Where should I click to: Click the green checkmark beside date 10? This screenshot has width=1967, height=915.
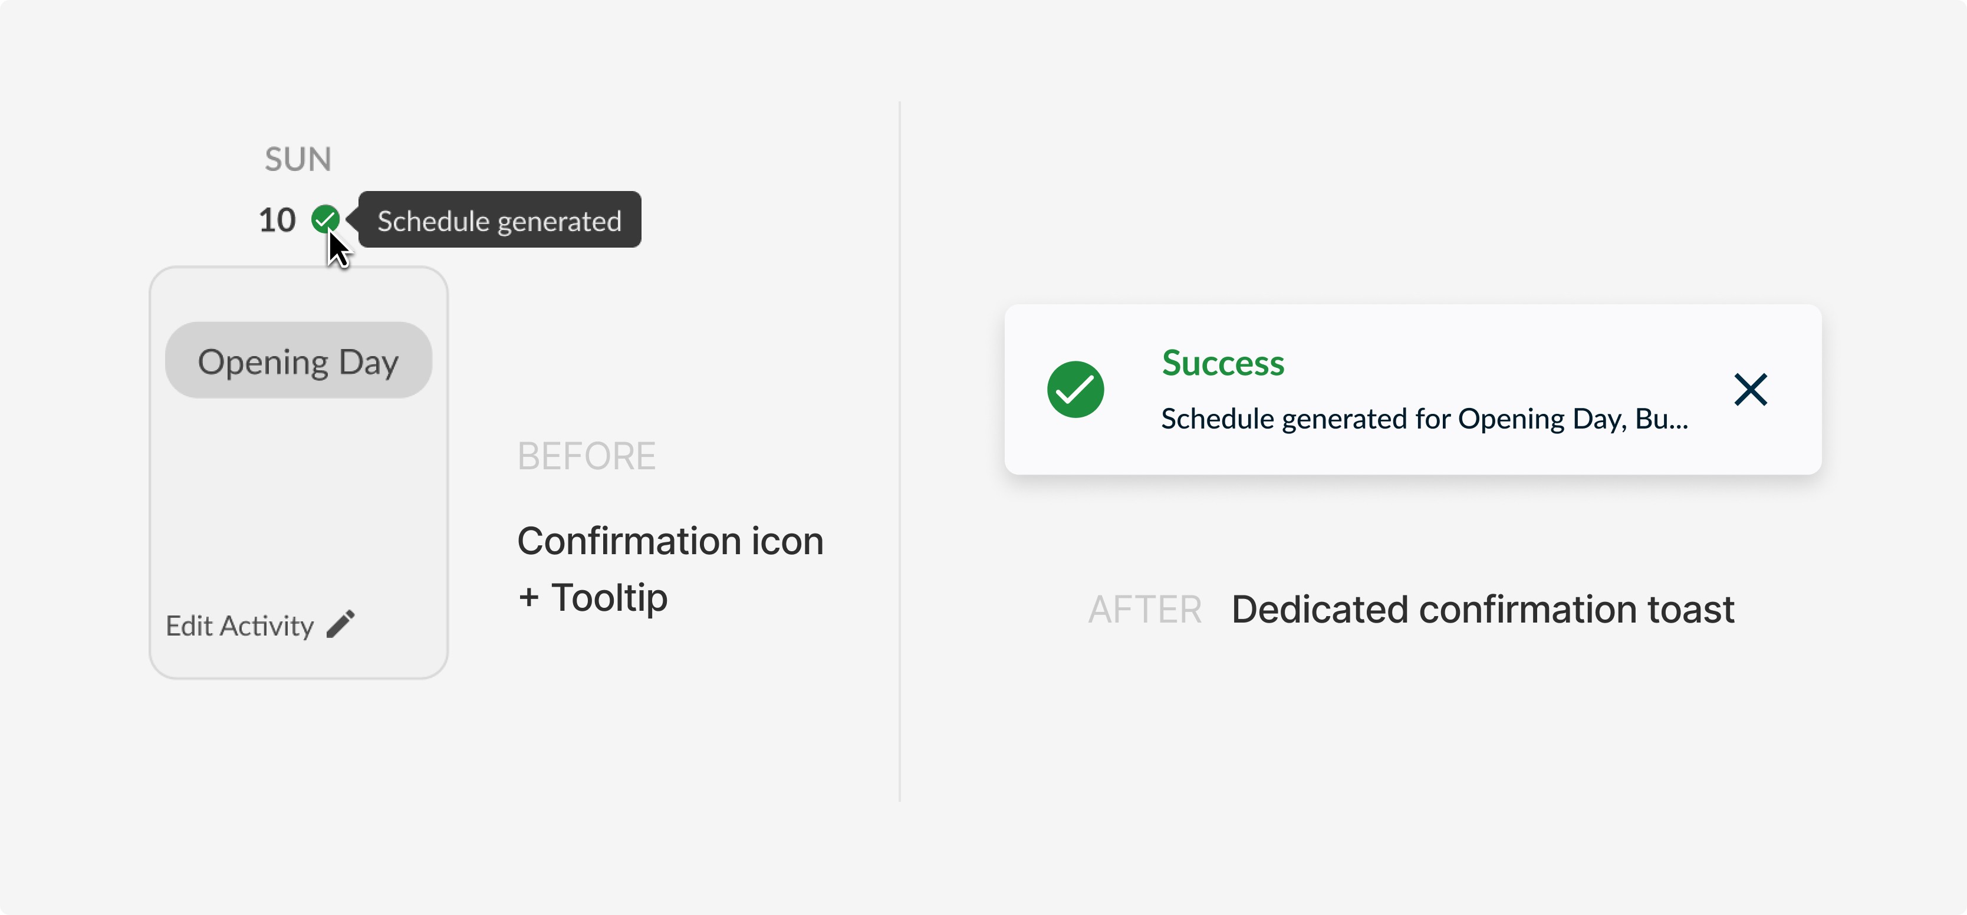pos(324,219)
